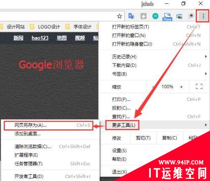Click the gray download-arrow extension icon
Screen dimensions: 210x181
(143, 16)
